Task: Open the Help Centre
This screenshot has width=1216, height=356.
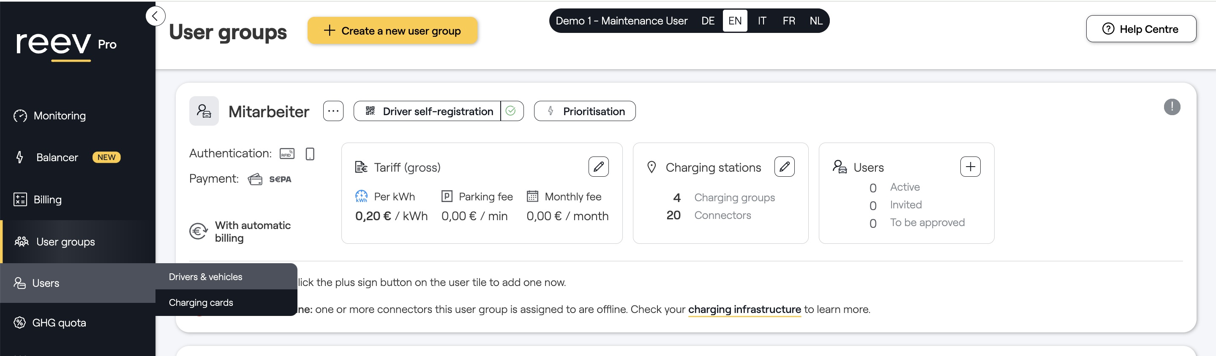Action: click(1140, 29)
